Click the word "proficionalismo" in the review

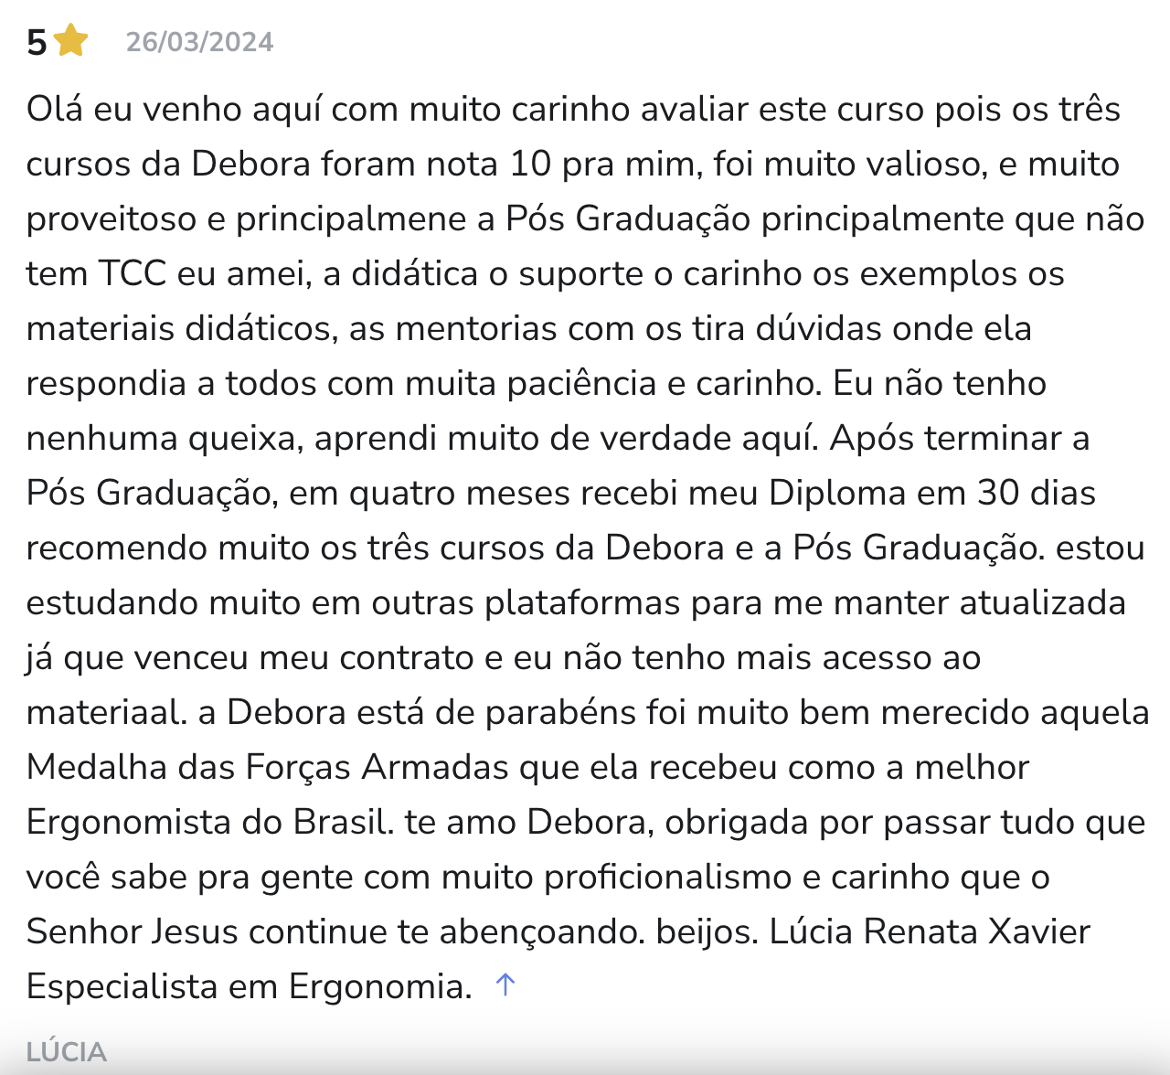(667, 877)
